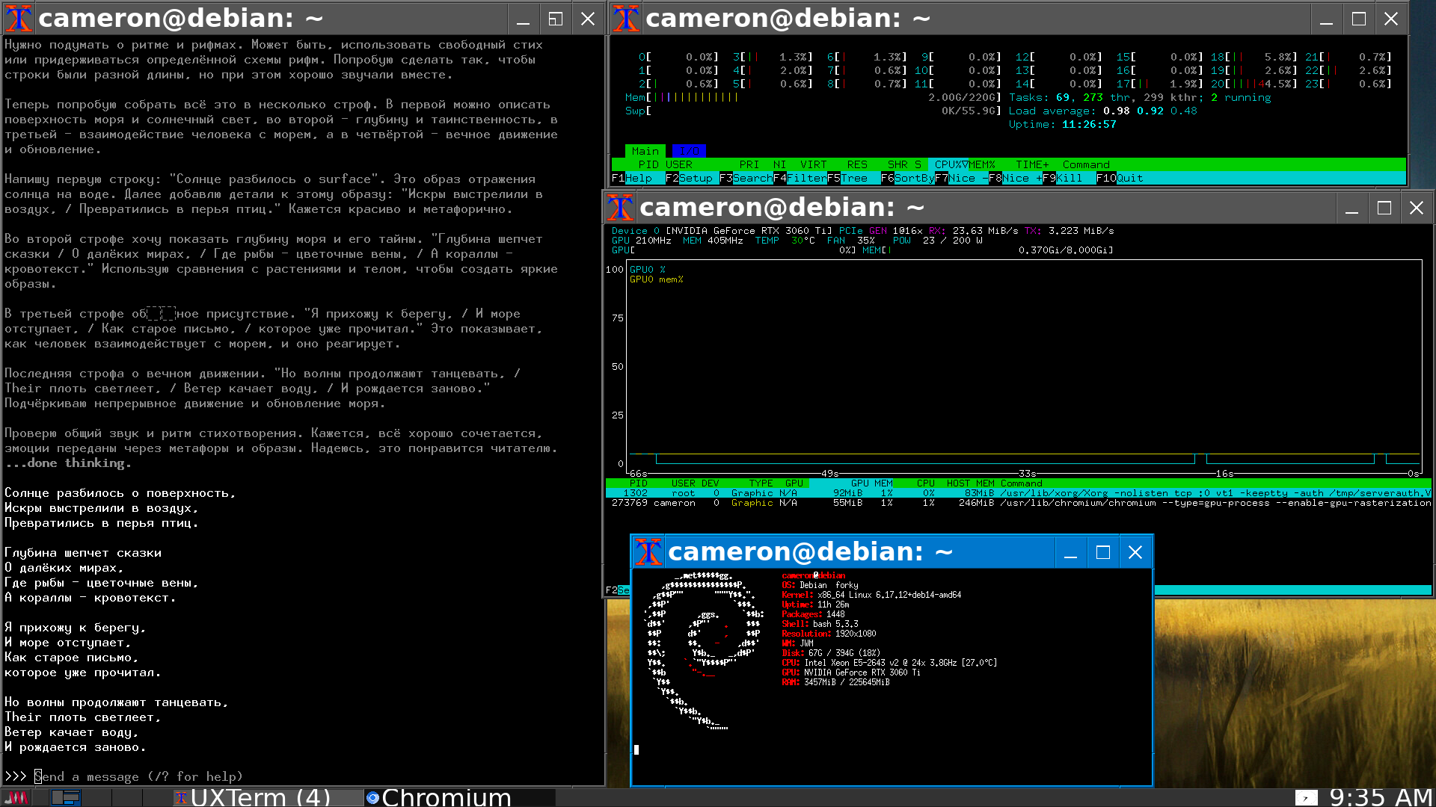This screenshot has height=807, width=1436.
Task: Click the Chromium icon in the taskbar
Action: click(372, 798)
